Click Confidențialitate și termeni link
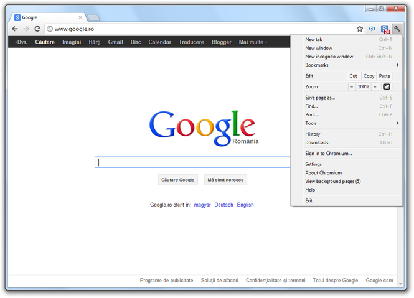Viewport: 414px width, 298px height. 275,281
